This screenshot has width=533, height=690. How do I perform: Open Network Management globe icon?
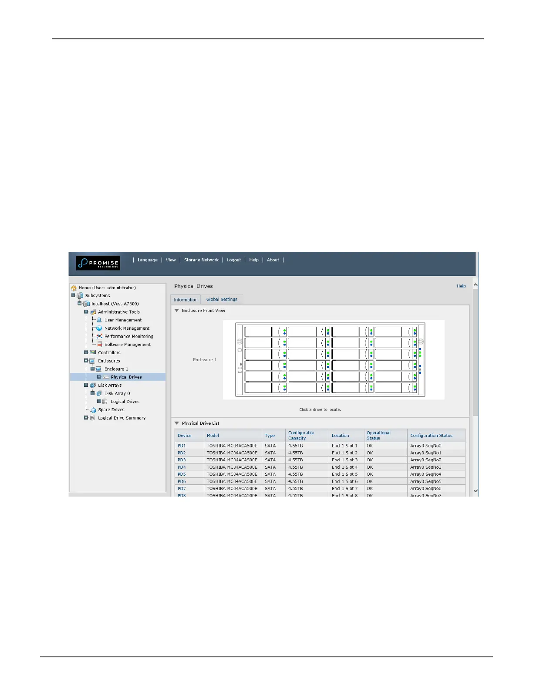coord(99,328)
